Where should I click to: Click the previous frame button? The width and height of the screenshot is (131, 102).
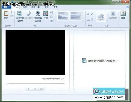(29, 89)
